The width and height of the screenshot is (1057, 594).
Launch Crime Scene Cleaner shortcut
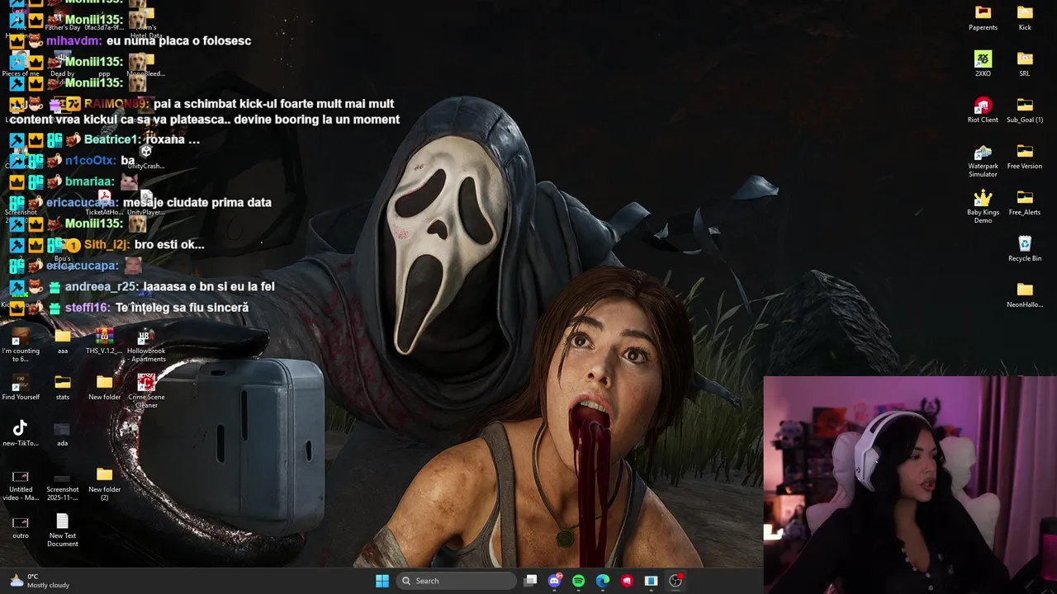(146, 391)
